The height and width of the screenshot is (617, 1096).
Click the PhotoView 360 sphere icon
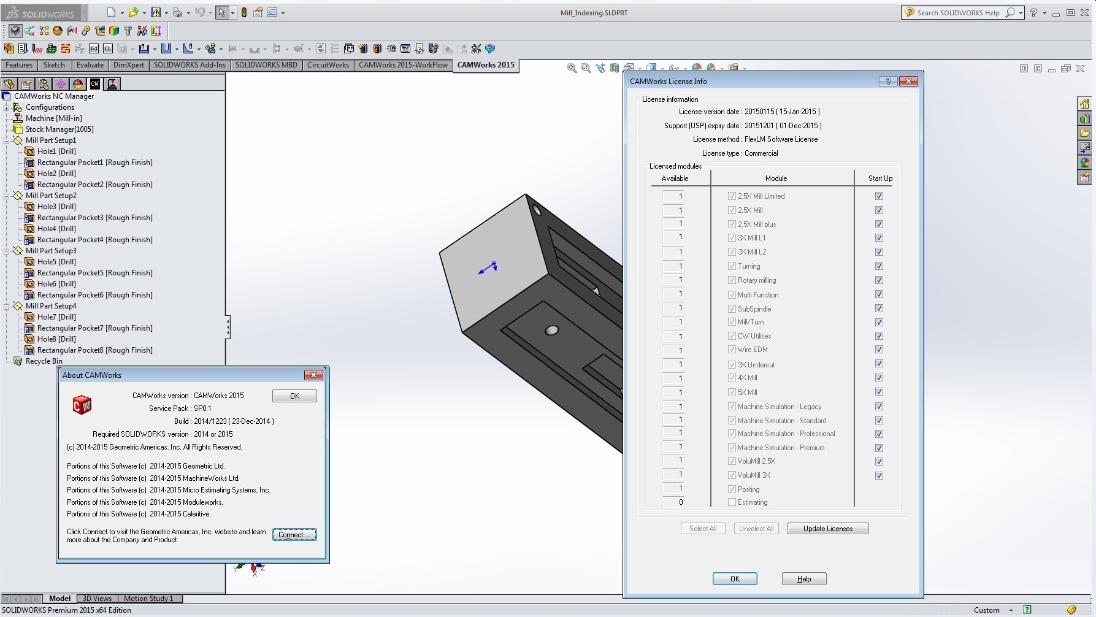pyautogui.click(x=58, y=31)
